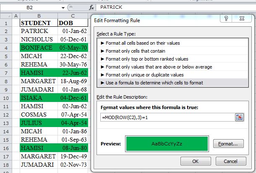This screenshot has height=173, width=256.
Task: Click the cell 05-Dec-61
Action: [73, 39]
